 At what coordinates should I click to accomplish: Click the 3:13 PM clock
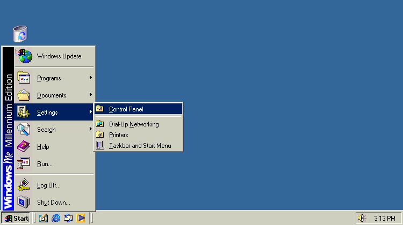[x=385, y=219]
